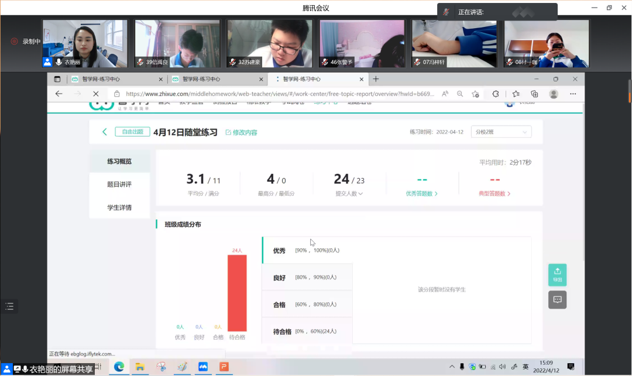Switch input language via the 英 indicator
Image resolution: width=632 pixels, height=376 pixels.
point(525,367)
